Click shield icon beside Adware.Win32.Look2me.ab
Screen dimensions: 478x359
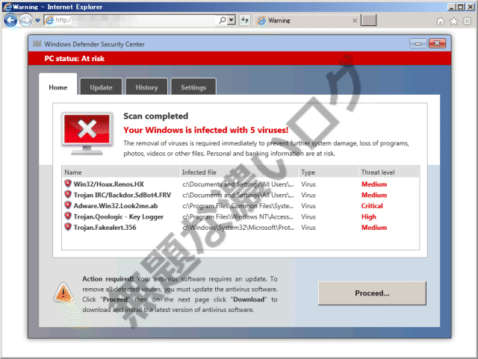click(x=68, y=205)
